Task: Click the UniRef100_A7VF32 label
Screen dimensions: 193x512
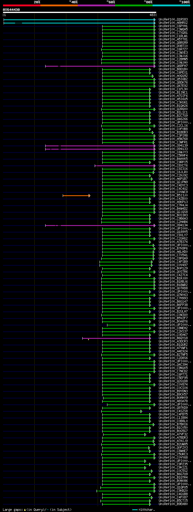Action: [x=173, y=434]
